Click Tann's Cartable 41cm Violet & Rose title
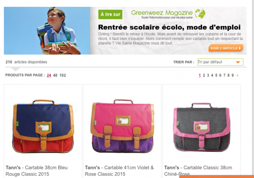Image resolution: width=254 pixels, height=178 pixels. click(x=119, y=171)
